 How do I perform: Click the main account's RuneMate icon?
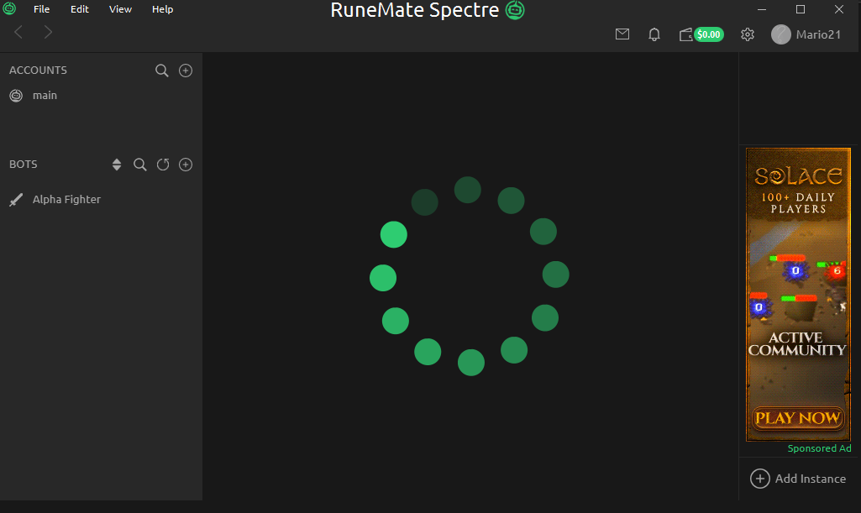(17, 96)
